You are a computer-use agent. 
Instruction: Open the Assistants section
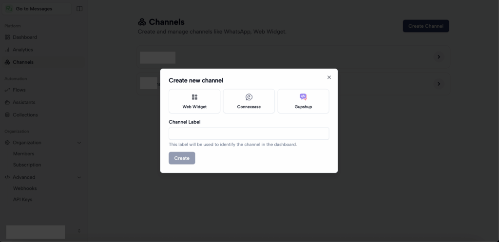[x=24, y=103]
